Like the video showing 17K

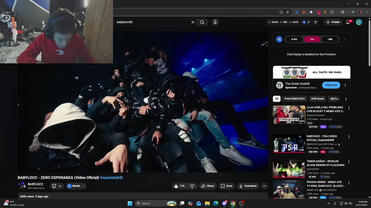179,186
